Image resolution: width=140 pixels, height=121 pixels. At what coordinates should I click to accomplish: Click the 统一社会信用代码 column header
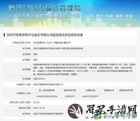click(47, 90)
